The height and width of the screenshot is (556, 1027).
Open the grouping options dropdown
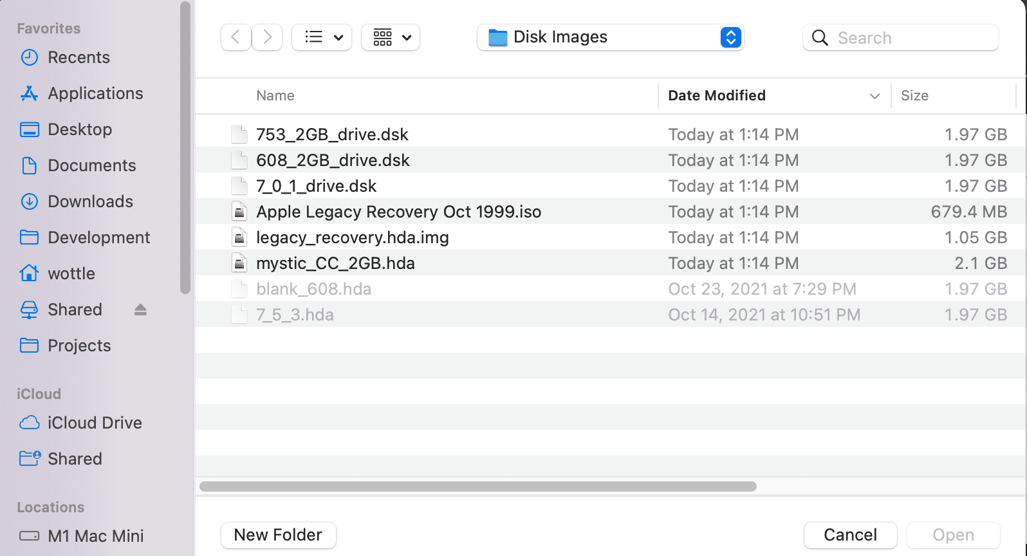pyautogui.click(x=391, y=37)
